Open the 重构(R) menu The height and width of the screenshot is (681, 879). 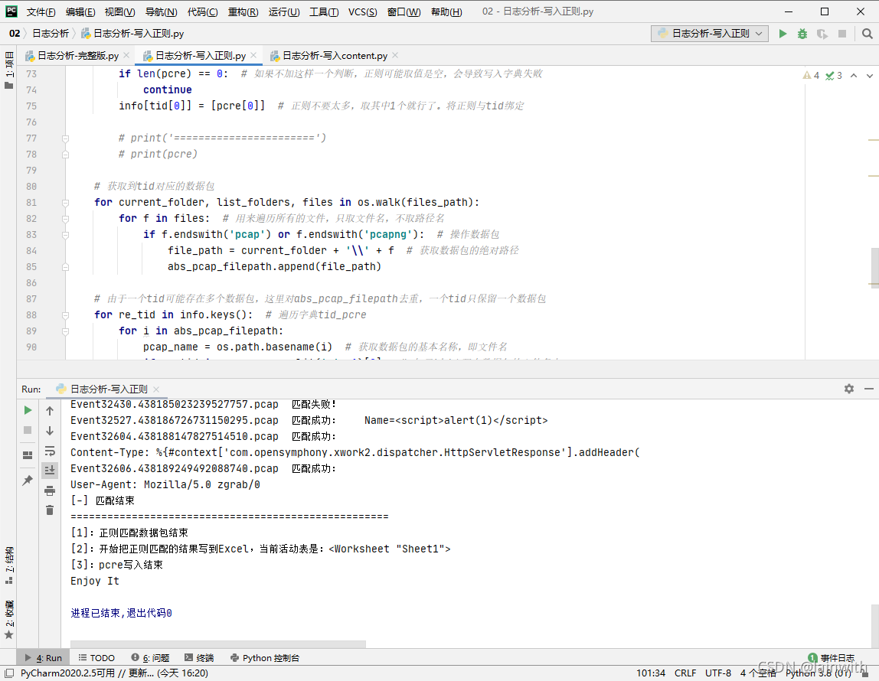pyautogui.click(x=243, y=11)
